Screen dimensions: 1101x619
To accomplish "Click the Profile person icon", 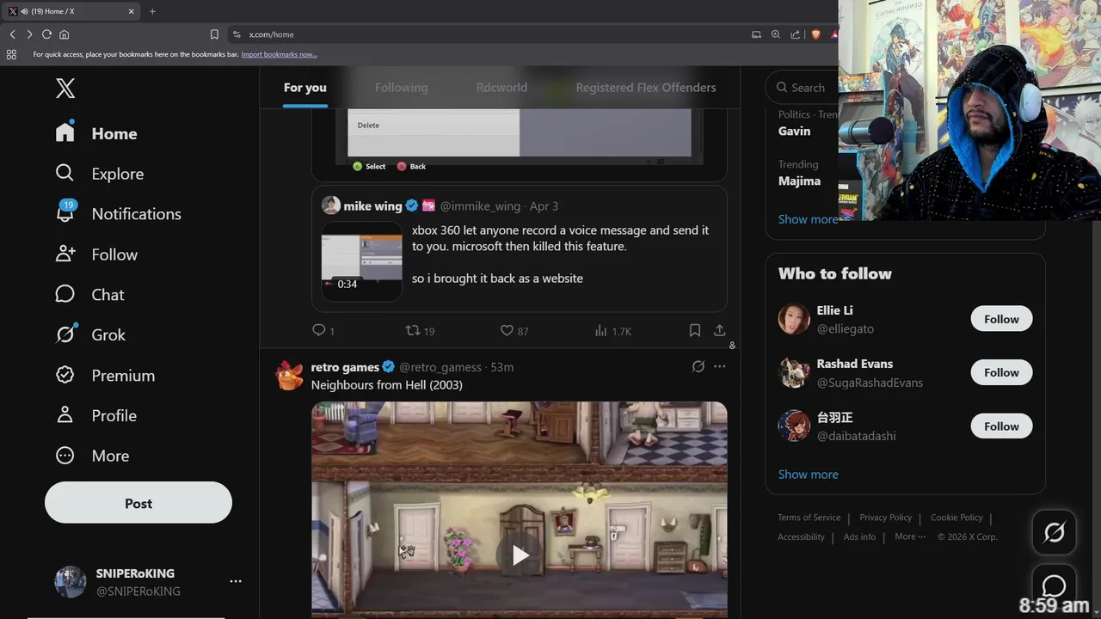I will [x=65, y=415].
